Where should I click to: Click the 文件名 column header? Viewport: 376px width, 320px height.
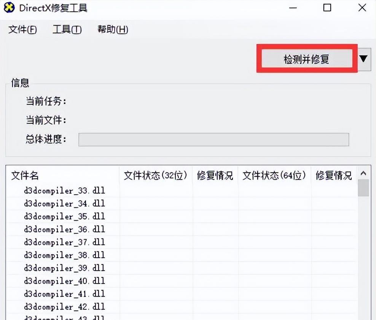(62, 175)
